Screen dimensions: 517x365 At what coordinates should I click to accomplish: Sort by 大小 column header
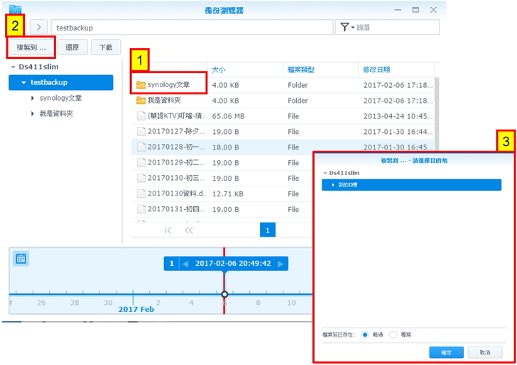tap(217, 69)
